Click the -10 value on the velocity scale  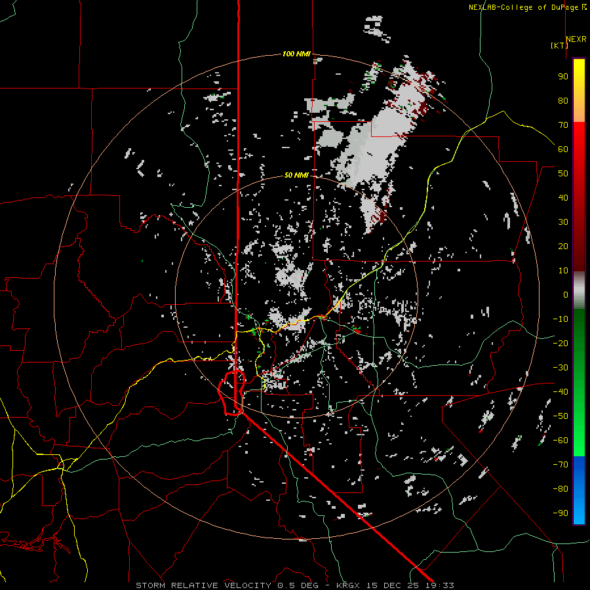pyautogui.click(x=560, y=319)
